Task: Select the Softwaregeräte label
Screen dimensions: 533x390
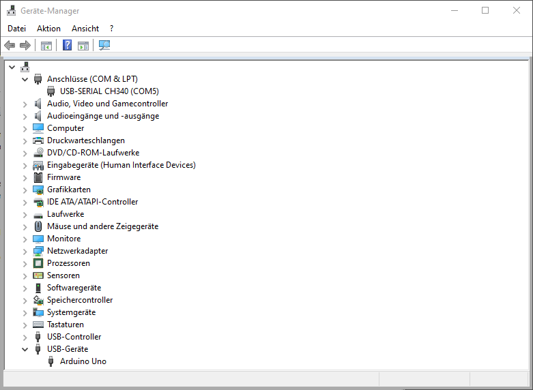Action: 74,288
